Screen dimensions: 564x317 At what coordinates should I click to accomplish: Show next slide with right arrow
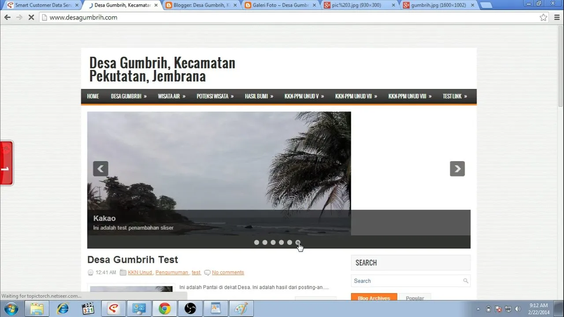pyautogui.click(x=457, y=169)
